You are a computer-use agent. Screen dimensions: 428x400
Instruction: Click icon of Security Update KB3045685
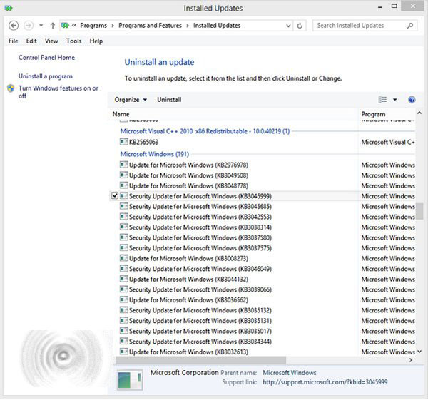pos(124,206)
